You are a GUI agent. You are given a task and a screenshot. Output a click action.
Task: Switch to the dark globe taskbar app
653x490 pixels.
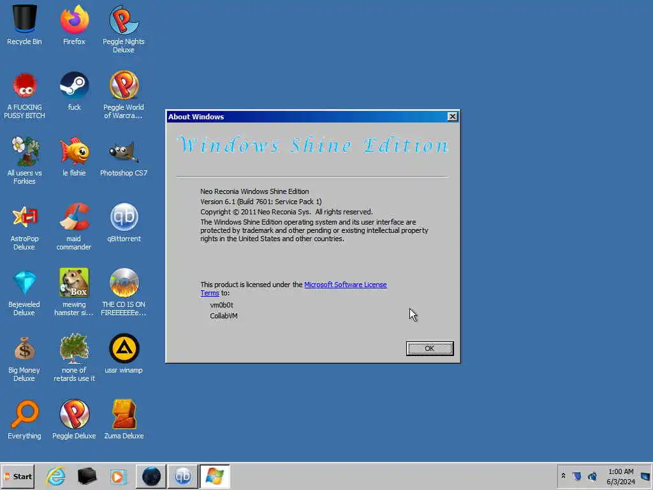pos(151,476)
